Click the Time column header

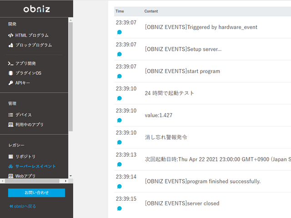[120, 11]
